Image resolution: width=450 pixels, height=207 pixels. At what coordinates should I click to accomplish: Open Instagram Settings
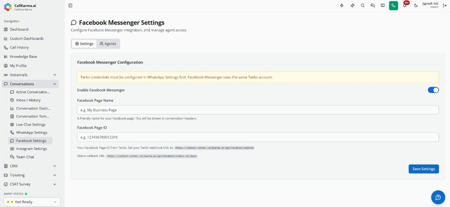point(30,149)
